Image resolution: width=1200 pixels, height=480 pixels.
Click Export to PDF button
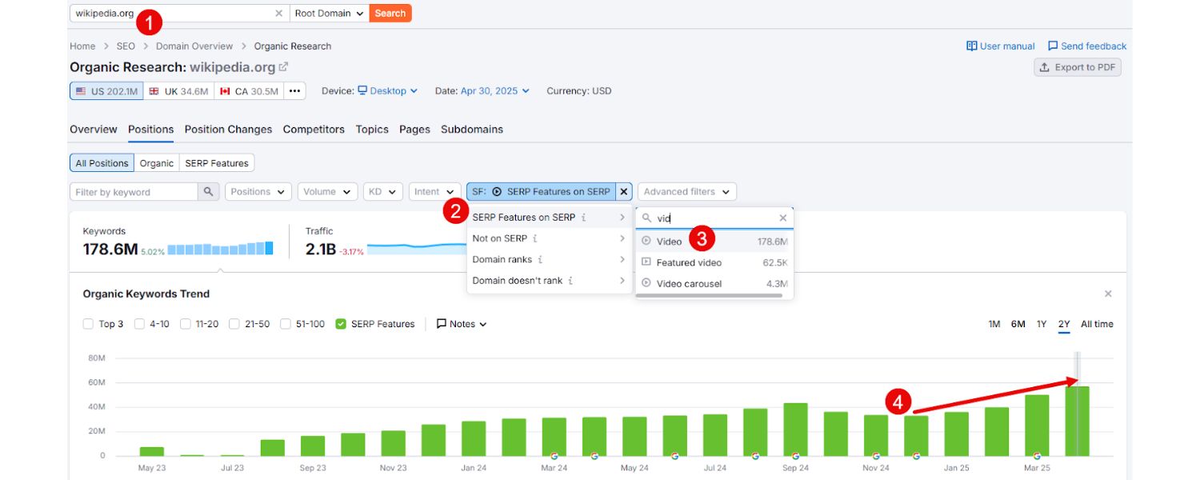pos(1078,67)
